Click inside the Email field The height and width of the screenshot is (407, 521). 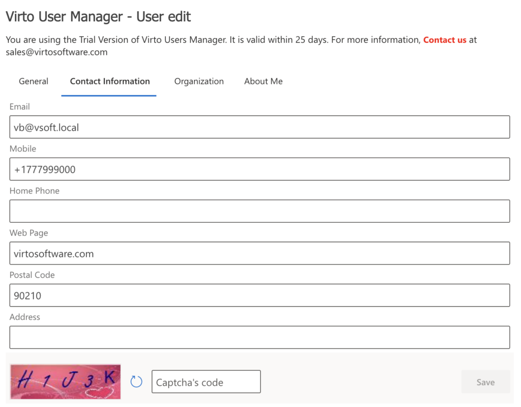coord(259,127)
